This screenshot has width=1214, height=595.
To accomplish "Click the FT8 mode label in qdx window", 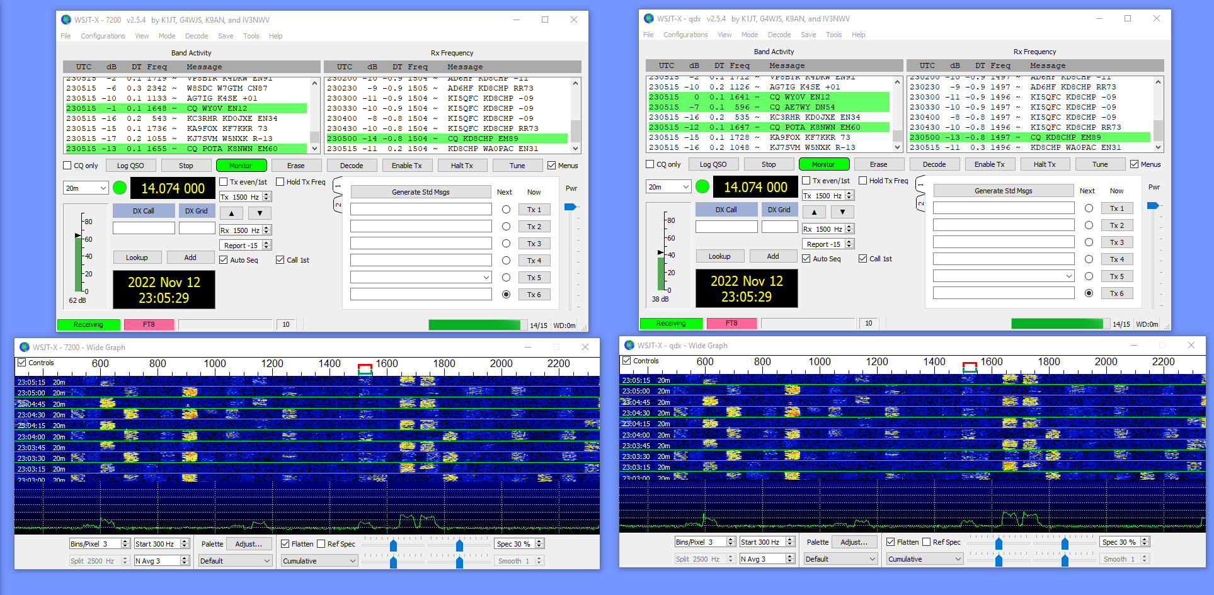I will coord(731,323).
